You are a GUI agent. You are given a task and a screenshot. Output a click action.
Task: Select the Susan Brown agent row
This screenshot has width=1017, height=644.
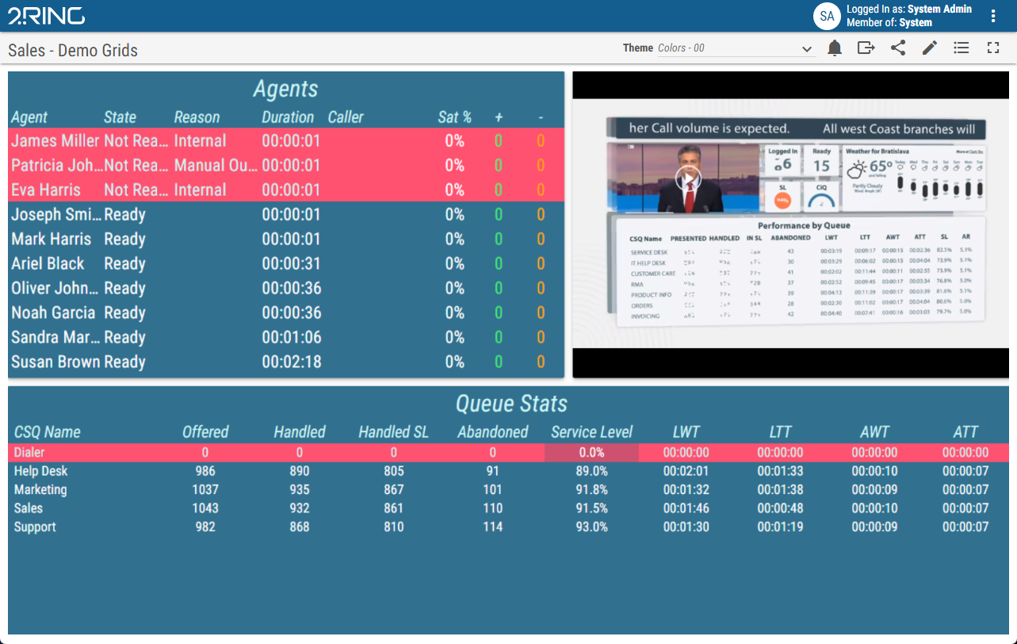(55, 362)
